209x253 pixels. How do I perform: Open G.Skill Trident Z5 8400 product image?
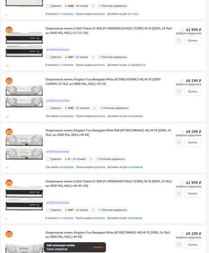coord(24,44)
